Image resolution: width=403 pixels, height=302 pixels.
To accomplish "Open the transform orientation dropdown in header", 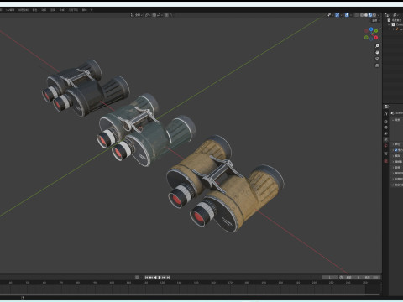I will click(x=137, y=15).
